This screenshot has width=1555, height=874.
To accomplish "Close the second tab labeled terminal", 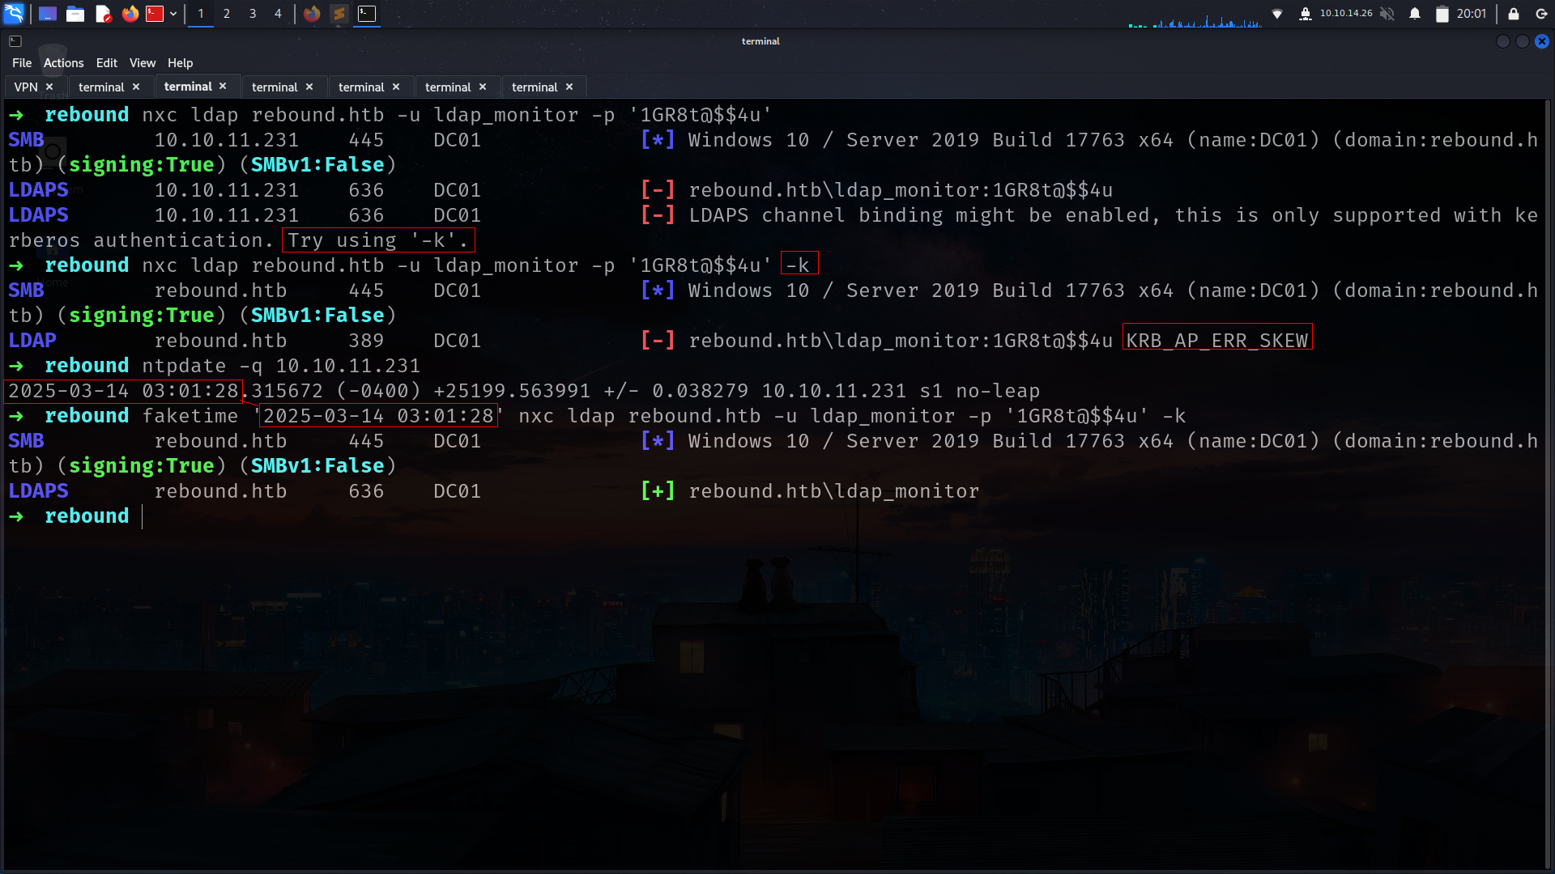I will pyautogui.click(x=136, y=87).
